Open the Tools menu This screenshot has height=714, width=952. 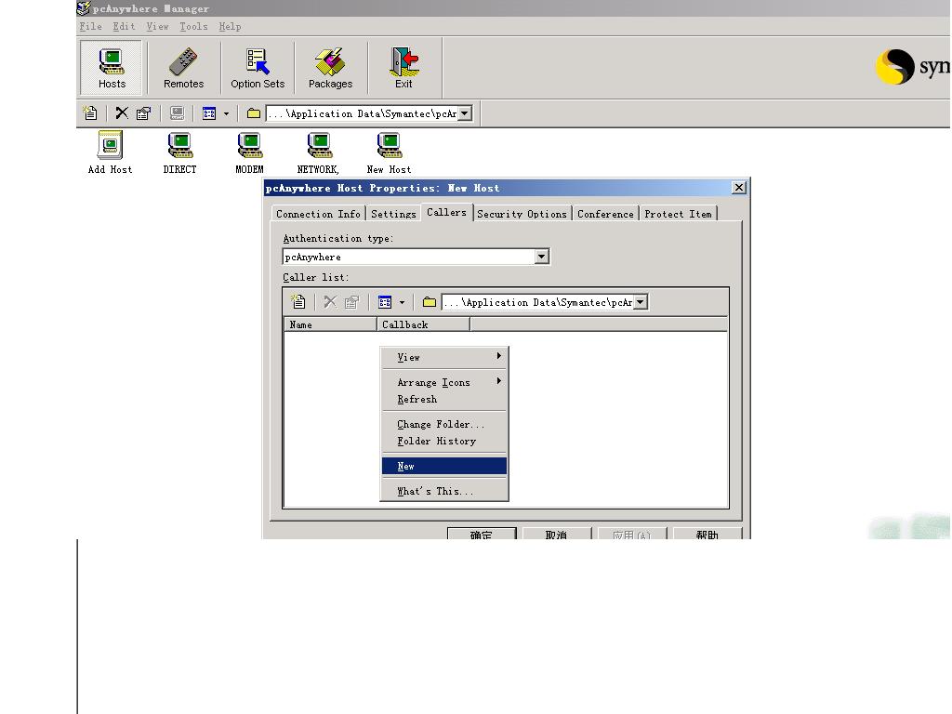[193, 27]
